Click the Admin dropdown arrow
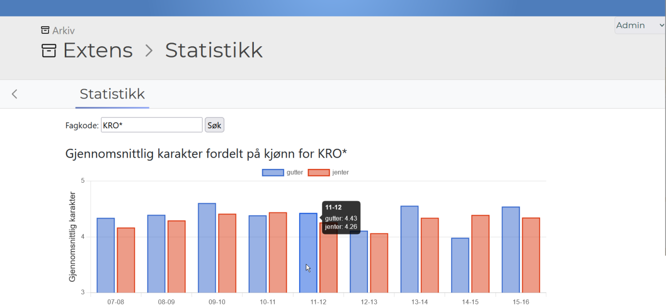 pos(661,25)
